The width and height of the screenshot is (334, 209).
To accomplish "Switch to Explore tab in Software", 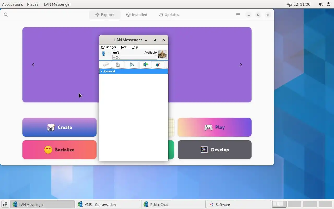I will click(x=105, y=15).
